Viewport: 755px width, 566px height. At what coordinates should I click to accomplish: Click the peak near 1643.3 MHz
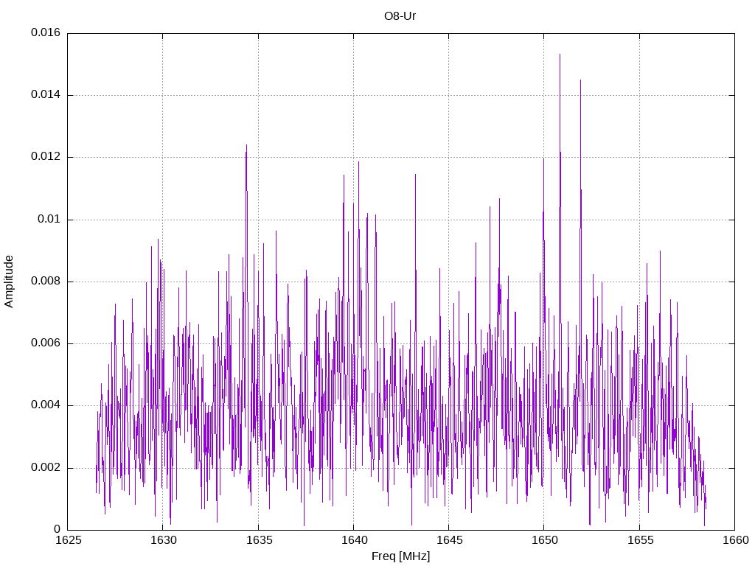[415, 175]
